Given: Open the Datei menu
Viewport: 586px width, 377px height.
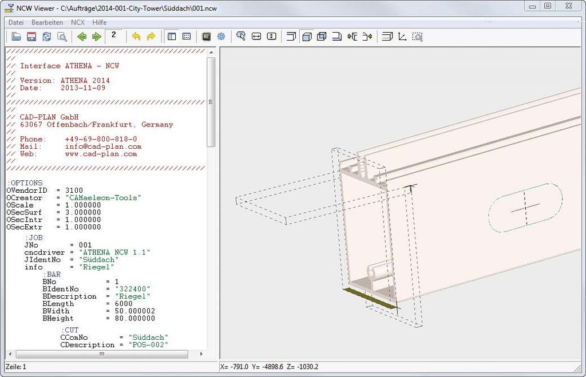Looking at the screenshot, I should (16, 22).
